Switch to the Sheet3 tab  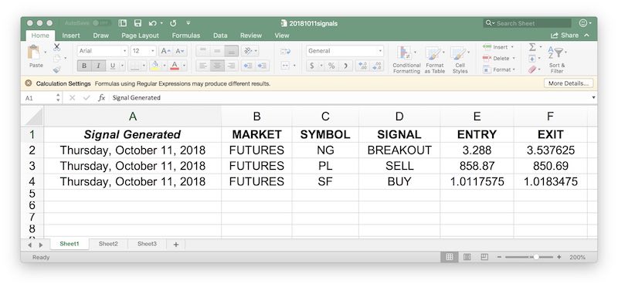[147, 244]
